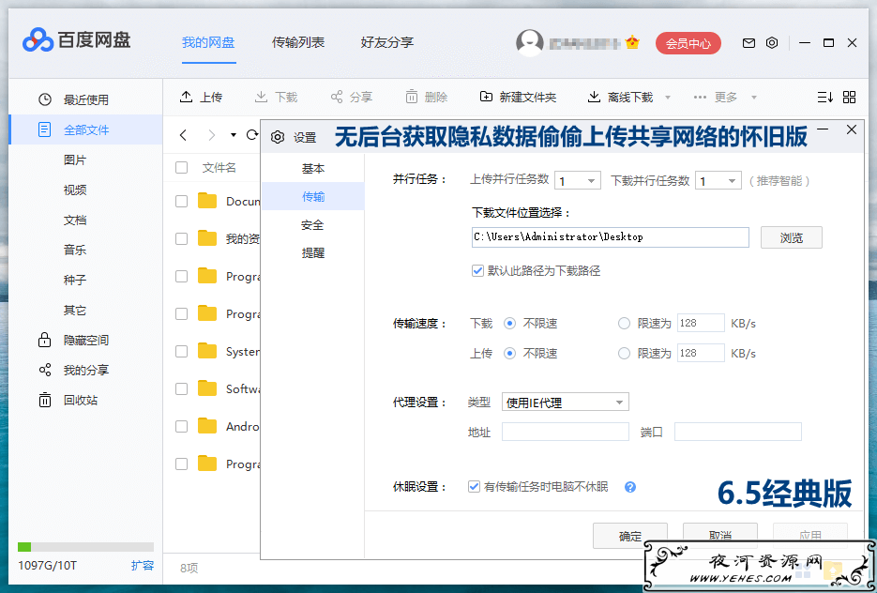Open proxy type dropdown
The height and width of the screenshot is (593, 877).
point(566,403)
